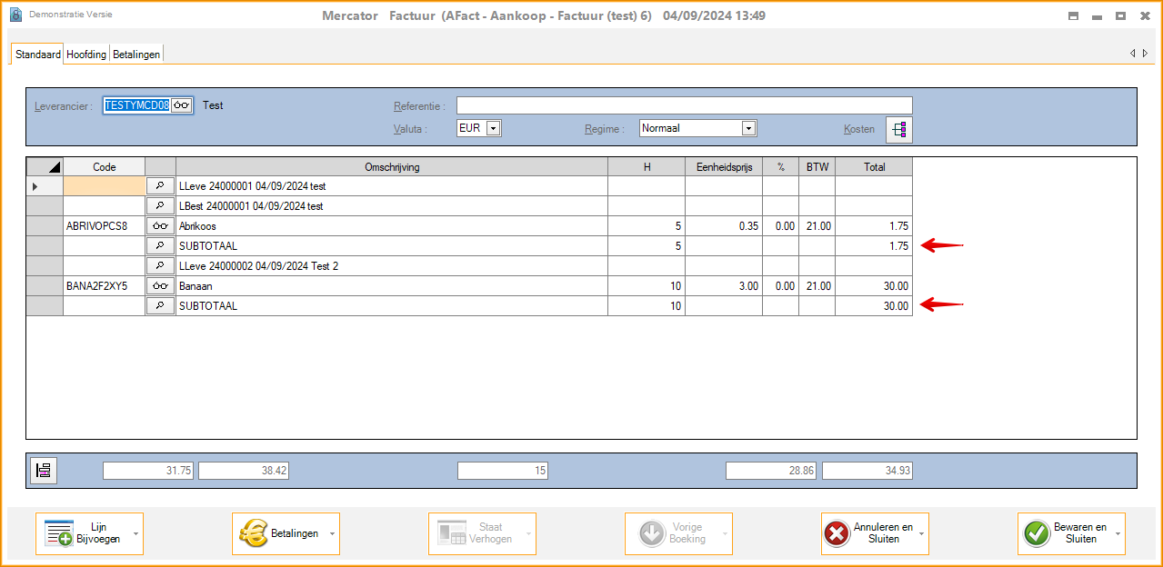Open the Valuta EUR dropdown
The height and width of the screenshot is (567, 1163).
click(493, 129)
